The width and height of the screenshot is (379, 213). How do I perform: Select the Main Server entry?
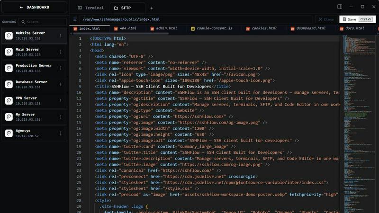click(x=34, y=52)
